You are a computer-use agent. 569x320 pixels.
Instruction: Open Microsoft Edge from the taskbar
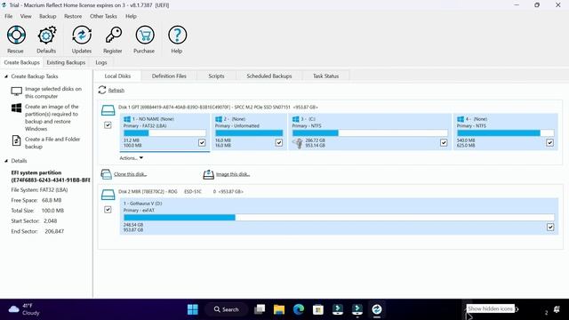pyautogui.click(x=299, y=309)
